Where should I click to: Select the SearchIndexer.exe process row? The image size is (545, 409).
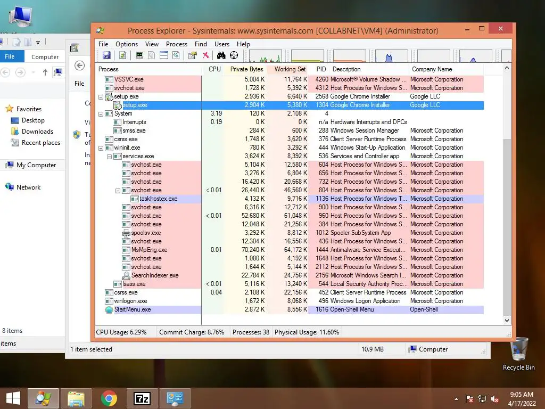point(290,275)
